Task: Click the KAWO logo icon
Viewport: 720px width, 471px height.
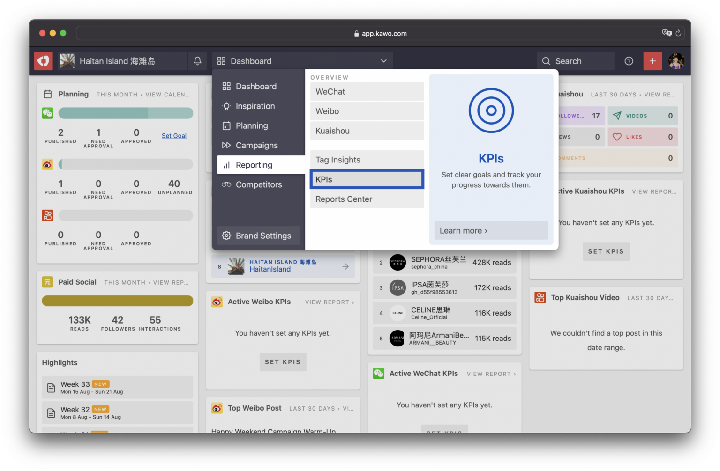Action: tap(43, 61)
